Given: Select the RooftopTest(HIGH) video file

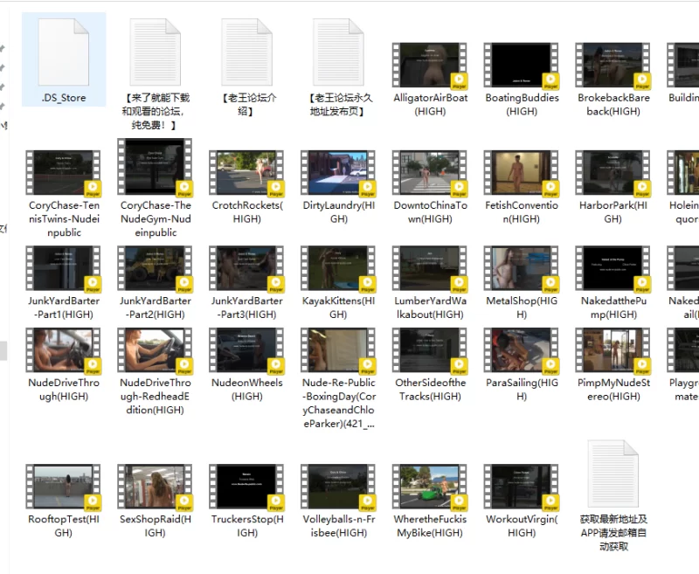Looking at the screenshot, I should (64, 487).
